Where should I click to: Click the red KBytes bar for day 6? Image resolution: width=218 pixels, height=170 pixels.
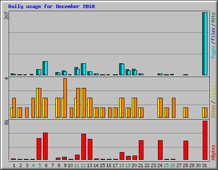pyautogui.click(x=45, y=146)
